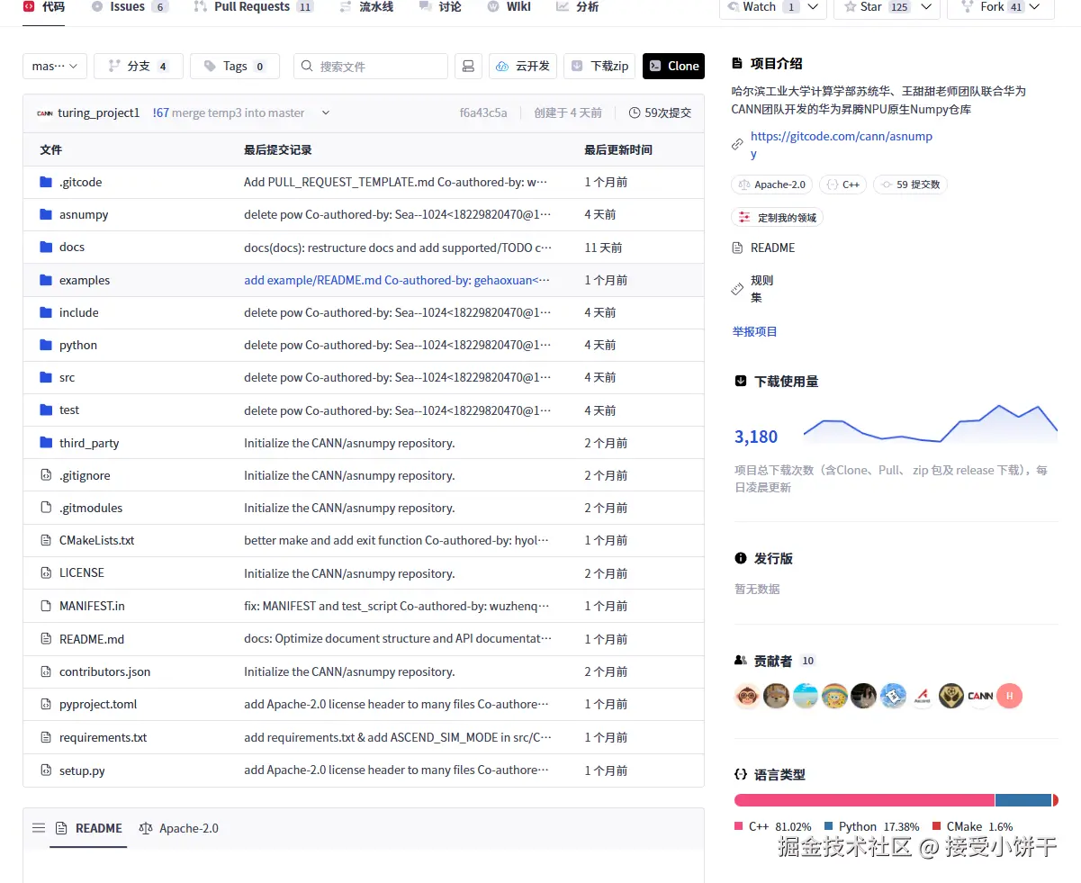1081x883 pixels.
Task: Click the cloud dev icon in 云开发
Action: [x=503, y=67]
